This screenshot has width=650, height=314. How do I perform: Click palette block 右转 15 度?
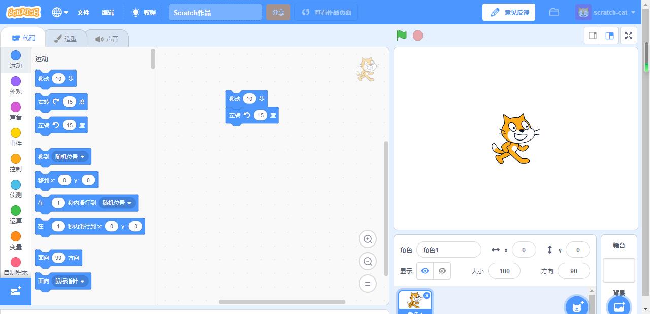click(x=61, y=102)
